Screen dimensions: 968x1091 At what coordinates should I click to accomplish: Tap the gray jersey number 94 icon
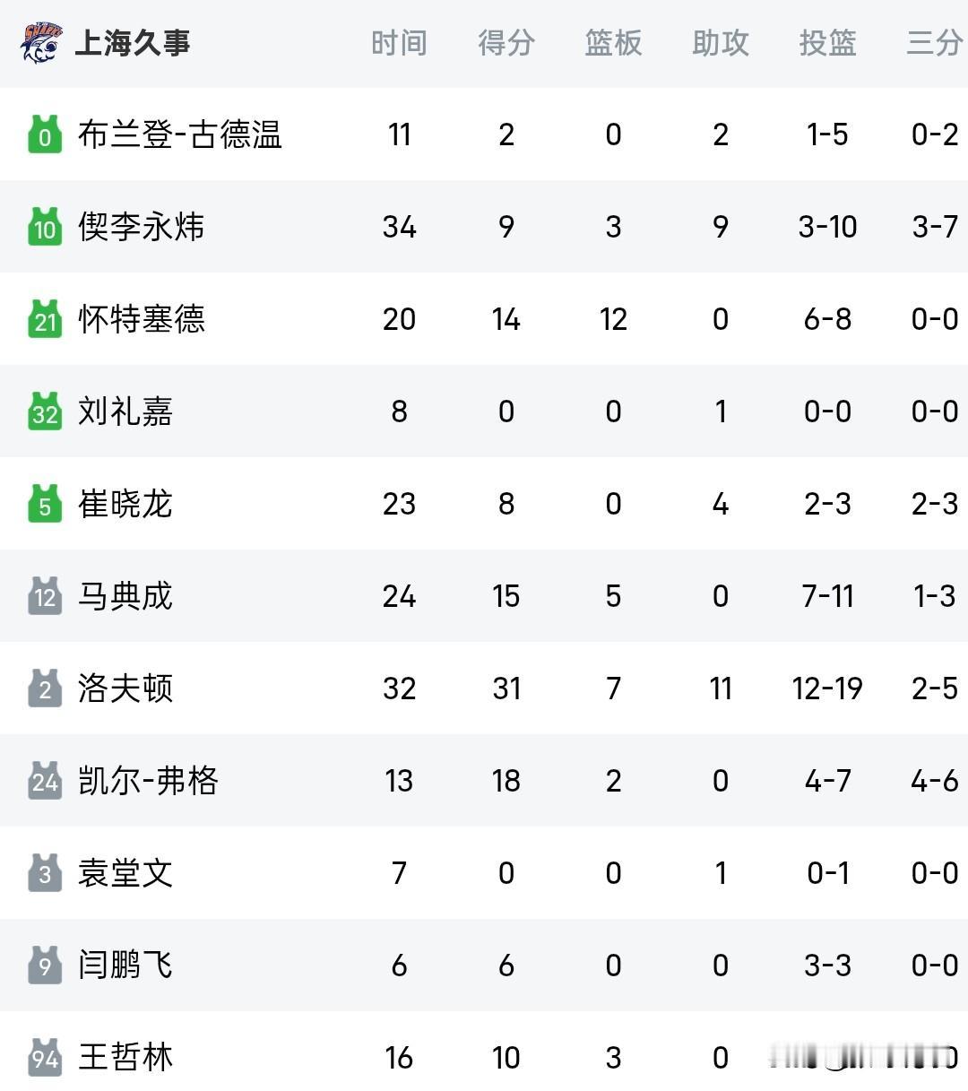(45, 1058)
